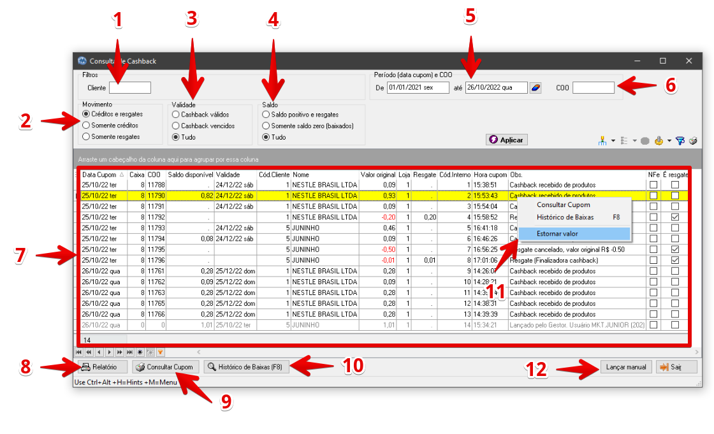Select 'Cashback vencidos' validity option

click(x=203, y=126)
